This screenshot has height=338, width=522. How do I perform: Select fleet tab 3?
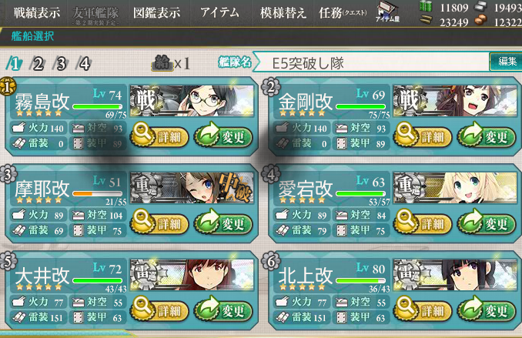pos(61,63)
